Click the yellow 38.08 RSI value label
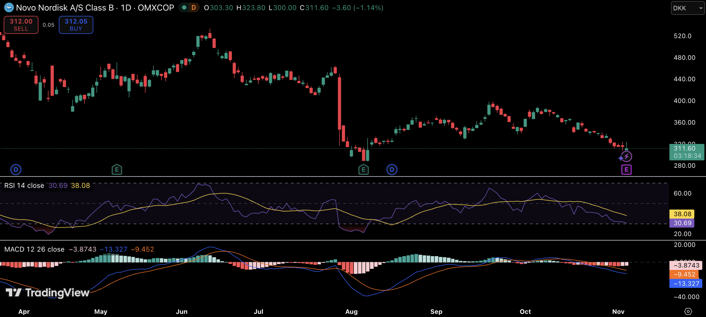Image resolution: width=706 pixels, height=317 pixels. click(x=682, y=214)
